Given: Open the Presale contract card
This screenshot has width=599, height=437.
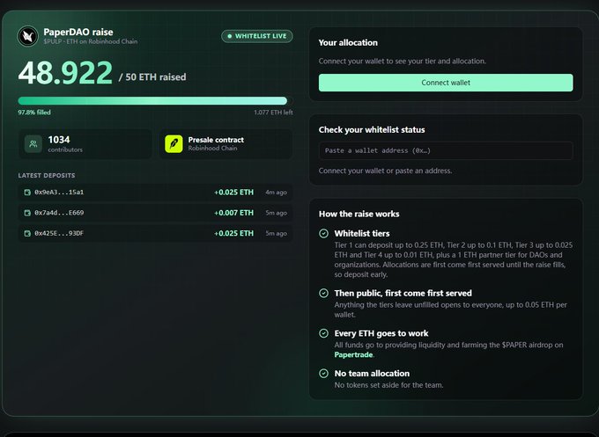Looking at the screenshot, I should tap(226, 143).
